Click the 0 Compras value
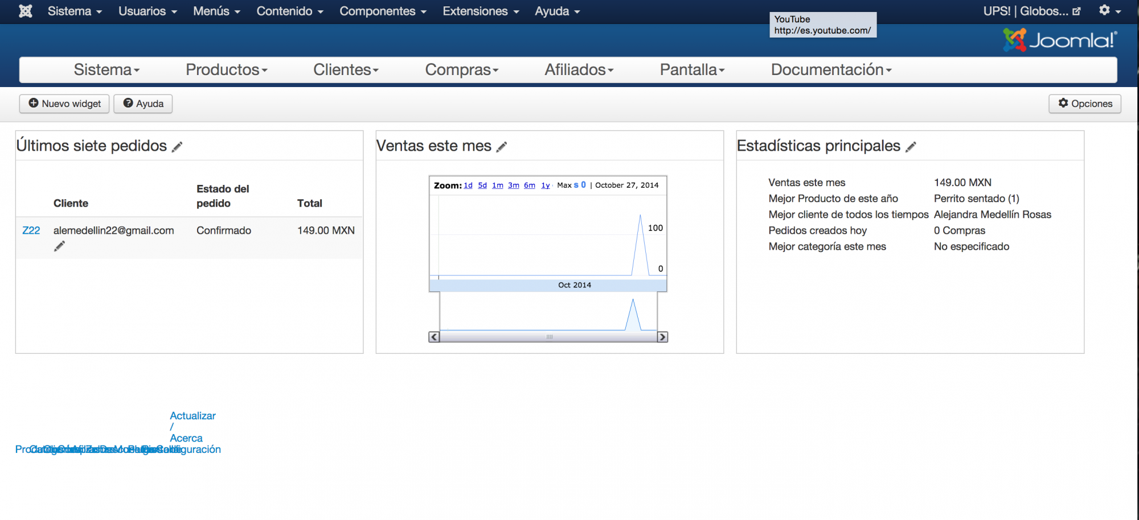This screenshot has width=1139, height=520. pyautogui.click(x=960, y=230)
